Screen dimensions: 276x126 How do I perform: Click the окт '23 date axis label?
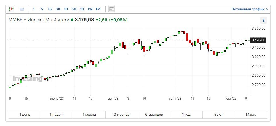tap(231, 99)
